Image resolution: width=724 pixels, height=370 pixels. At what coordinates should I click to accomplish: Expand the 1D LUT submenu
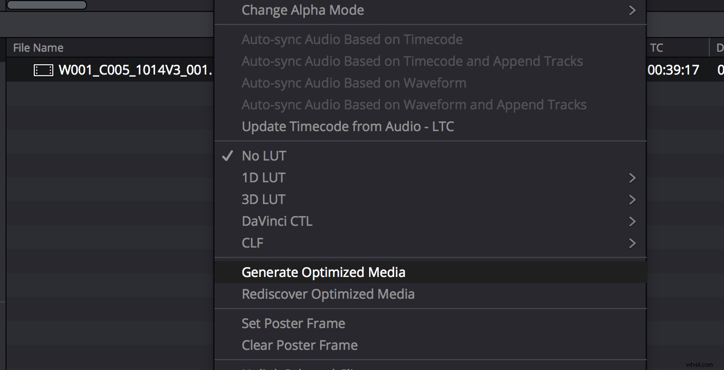(263, 177)
